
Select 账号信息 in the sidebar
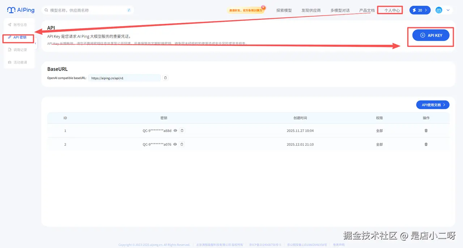18,25
